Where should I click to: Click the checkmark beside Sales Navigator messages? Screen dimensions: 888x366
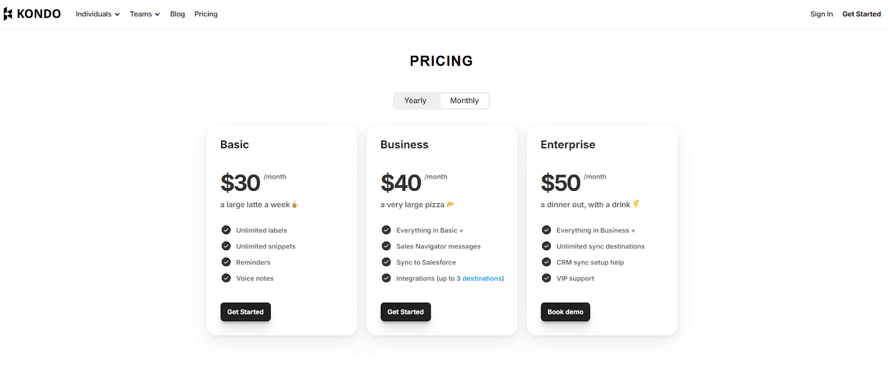tap(386, 246)
